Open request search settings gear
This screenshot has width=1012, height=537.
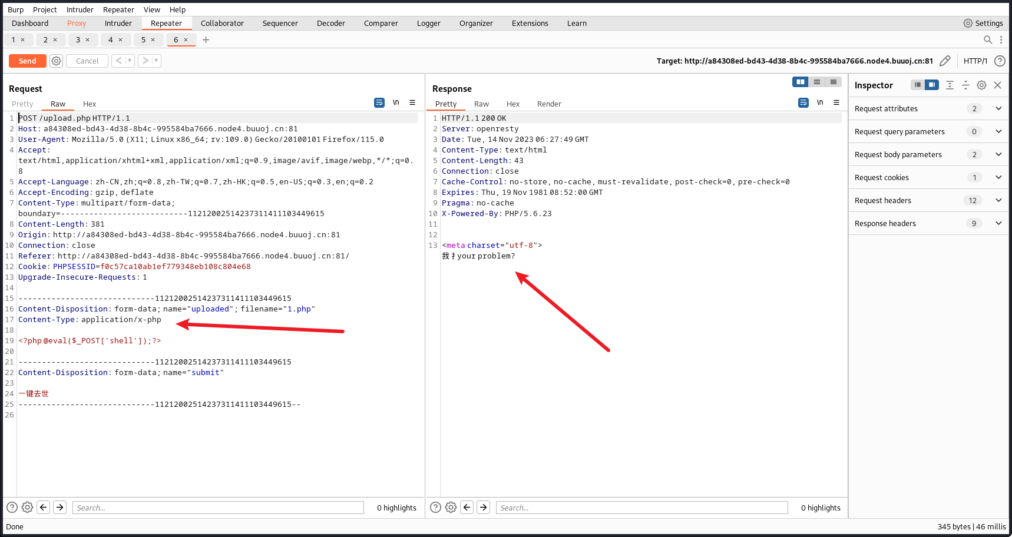(27, 507)
